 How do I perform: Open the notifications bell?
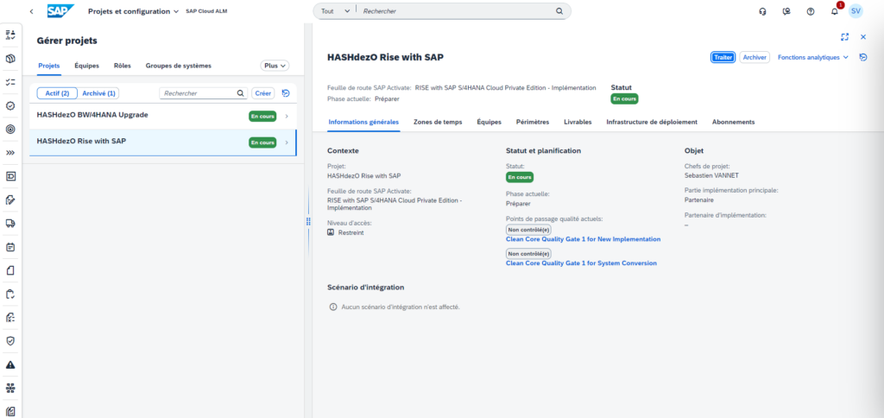(835, 11)
